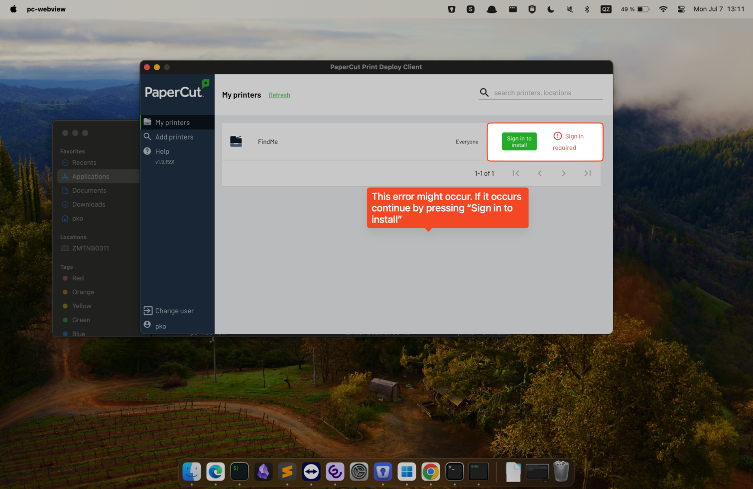Click the magnifying glass search icon

(x=484, y=93)
